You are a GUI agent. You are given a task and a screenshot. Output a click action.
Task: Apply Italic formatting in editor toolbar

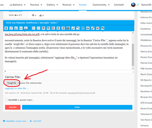pos(11,28)
